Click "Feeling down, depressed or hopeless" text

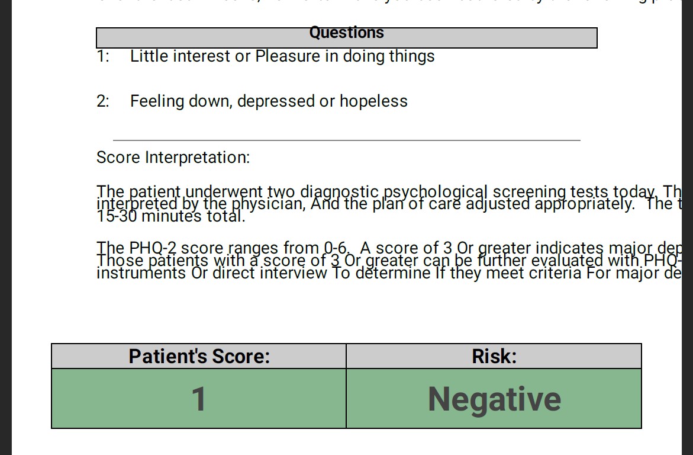click(269, 101)
